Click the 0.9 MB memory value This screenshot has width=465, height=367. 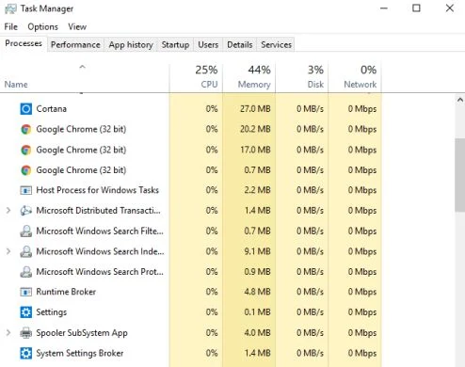pyautogui.click(x=257, y=272)
